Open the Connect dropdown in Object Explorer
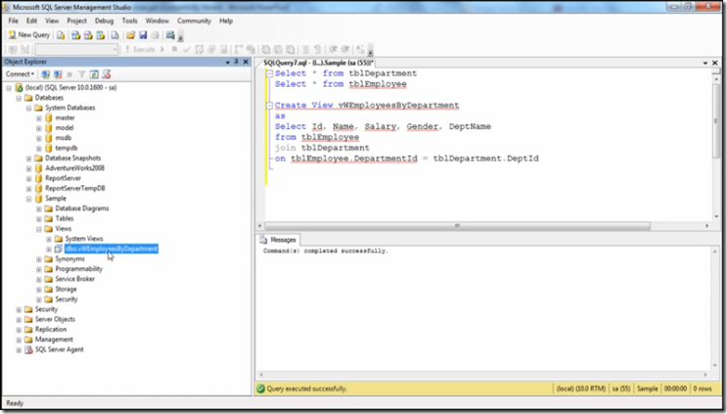 point(20,74)
